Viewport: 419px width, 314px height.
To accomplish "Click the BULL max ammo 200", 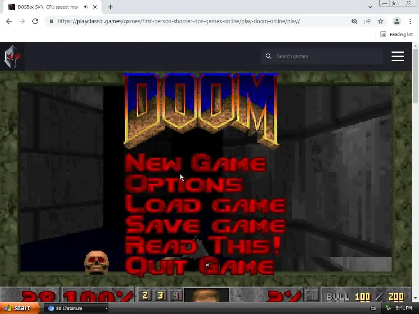I will tap(396, 297).
